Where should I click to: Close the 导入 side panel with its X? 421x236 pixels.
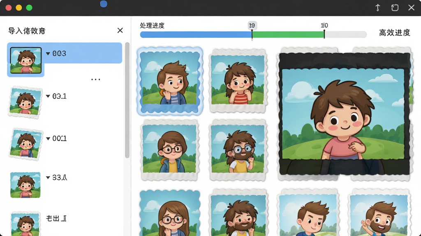click(x=120, y=30)
